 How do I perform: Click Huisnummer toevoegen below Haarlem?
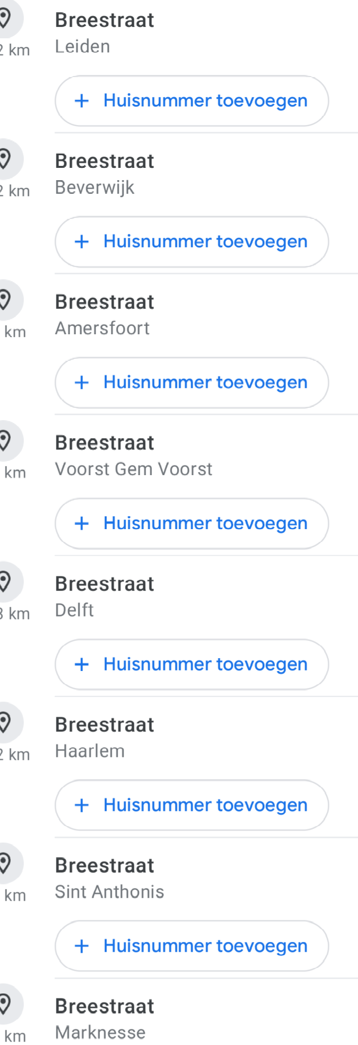(x=191, y=805)
